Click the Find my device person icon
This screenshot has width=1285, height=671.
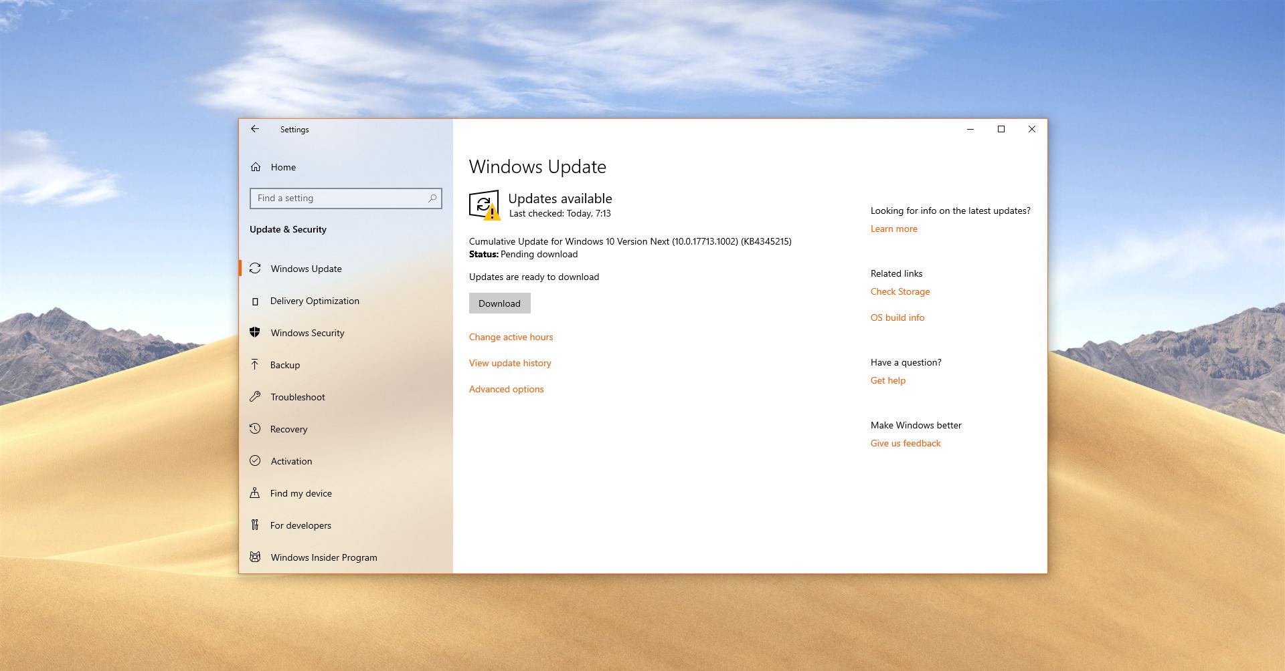pyautogui.click(x=255, y=493)
